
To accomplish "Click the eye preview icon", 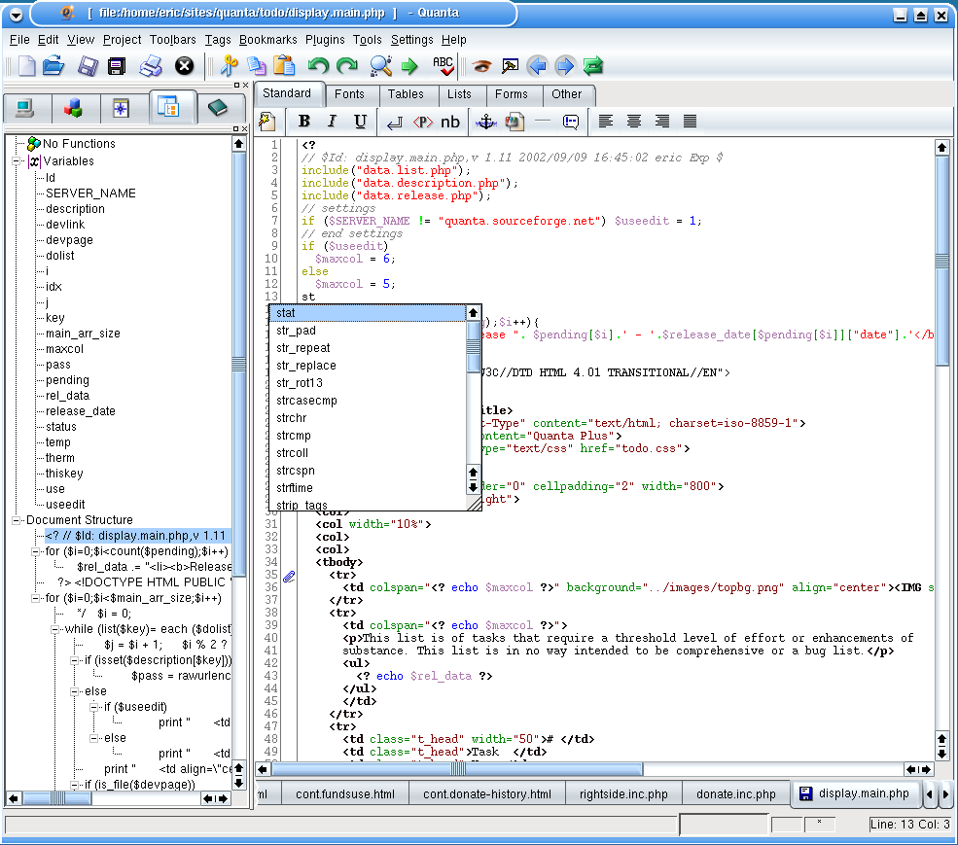I will point(481,66).
